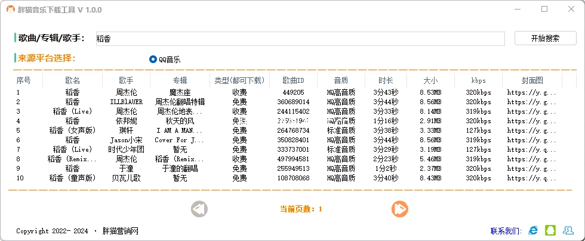Click singer 贝瓦儿歌 in row 10

[126, 179]
